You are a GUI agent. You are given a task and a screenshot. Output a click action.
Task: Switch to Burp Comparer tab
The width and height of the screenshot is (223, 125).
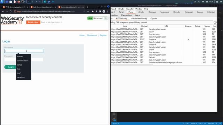coord(189,12)
